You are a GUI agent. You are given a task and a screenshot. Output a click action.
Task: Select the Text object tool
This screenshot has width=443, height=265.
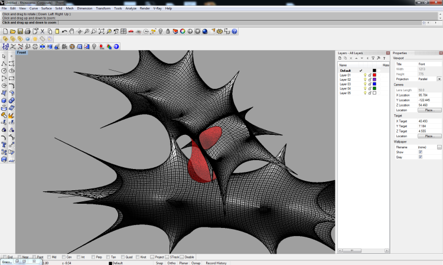pyautogui.click(x=4, y=144)
